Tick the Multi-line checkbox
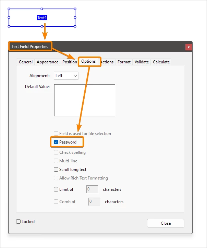The width and height of the screenshot is (207, 248). 56,161
